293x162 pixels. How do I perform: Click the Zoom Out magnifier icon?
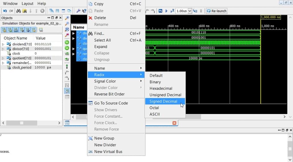click(67, 24)
